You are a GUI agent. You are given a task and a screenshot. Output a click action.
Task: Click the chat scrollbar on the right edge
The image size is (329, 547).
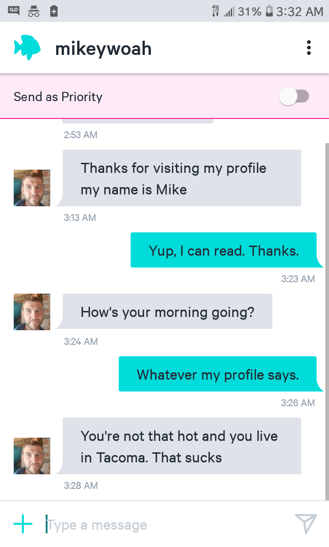[326, 320]
